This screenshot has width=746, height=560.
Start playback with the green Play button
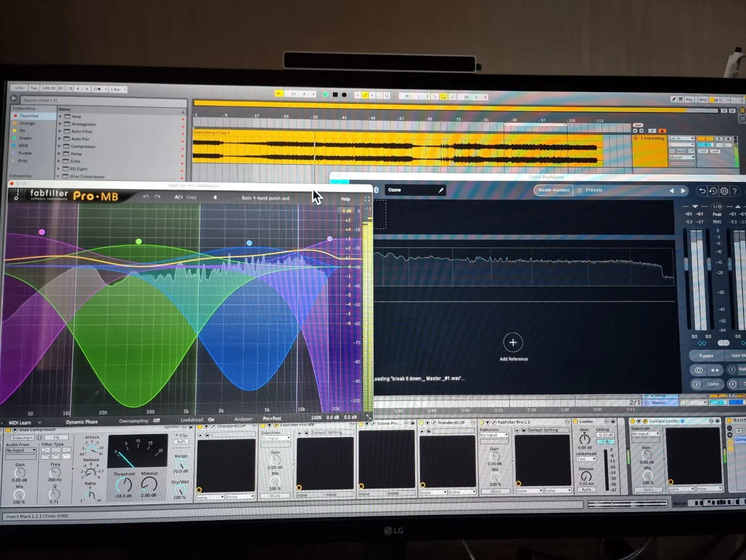click(326, 94)
